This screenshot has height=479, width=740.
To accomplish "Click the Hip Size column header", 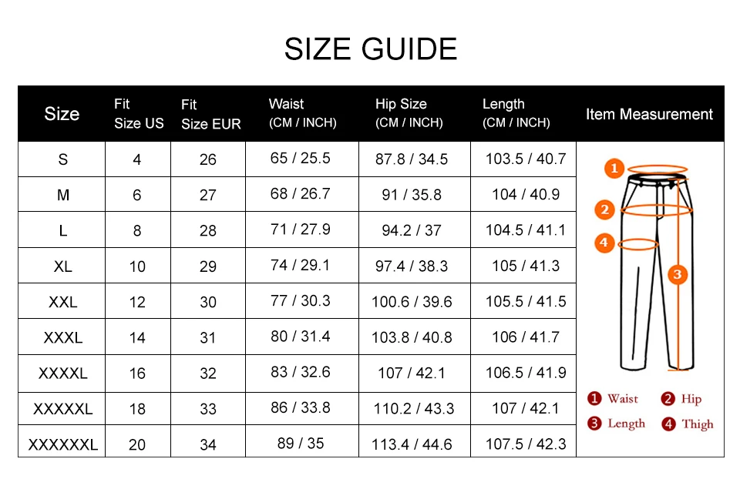I will 409,113.
